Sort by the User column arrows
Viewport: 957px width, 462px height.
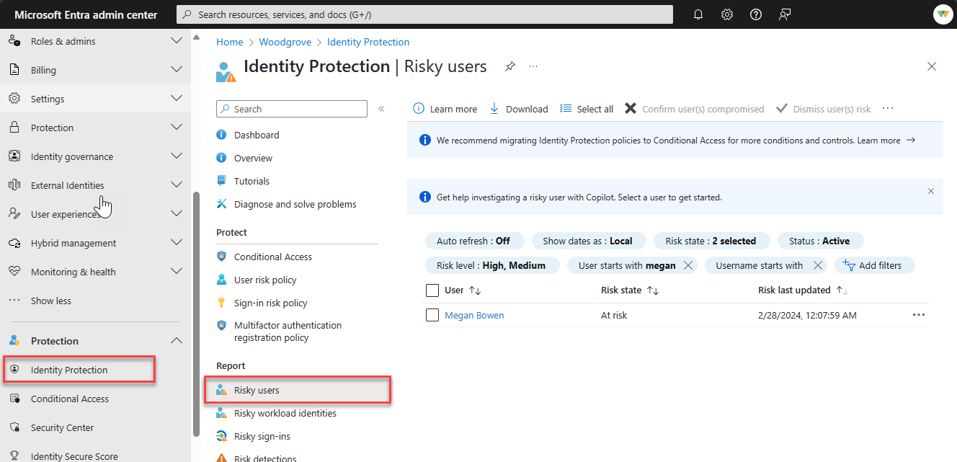click(x=475, y=290)
